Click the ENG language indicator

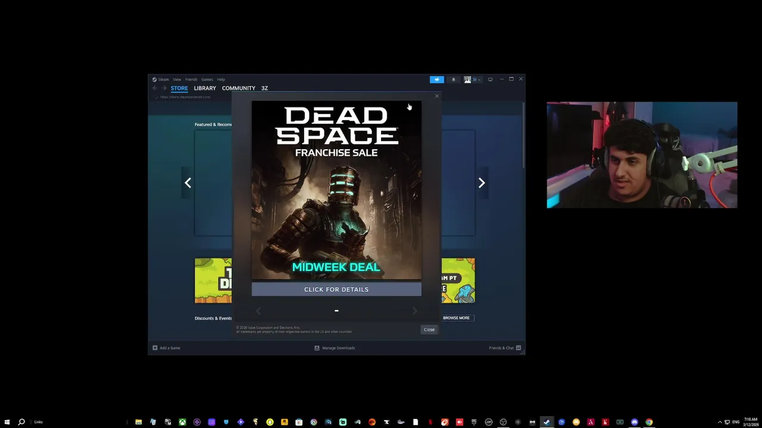click(736, 422)
